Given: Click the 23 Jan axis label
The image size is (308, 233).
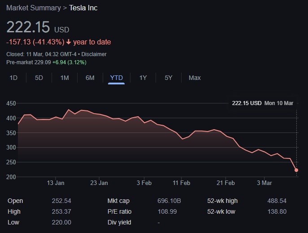Looking at the screenshot, I should point(99,183).
